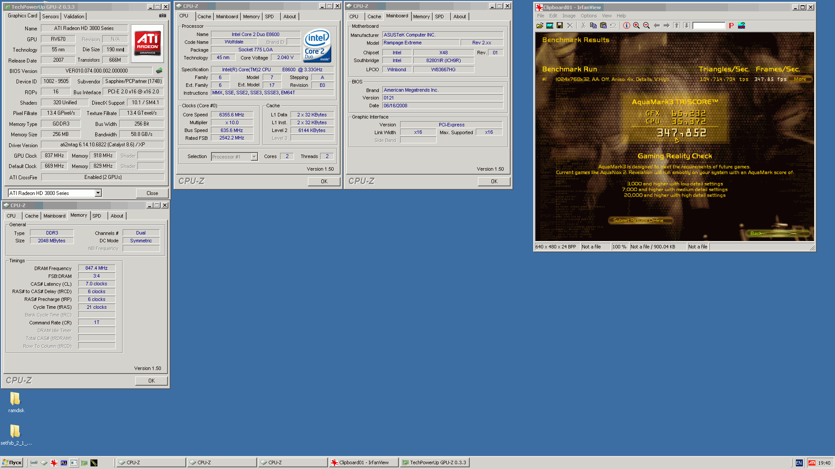Click the mainboard model Rampage Extreme
Image resolution: width=835 pixels, height=469 pixels.
(421, 43)
